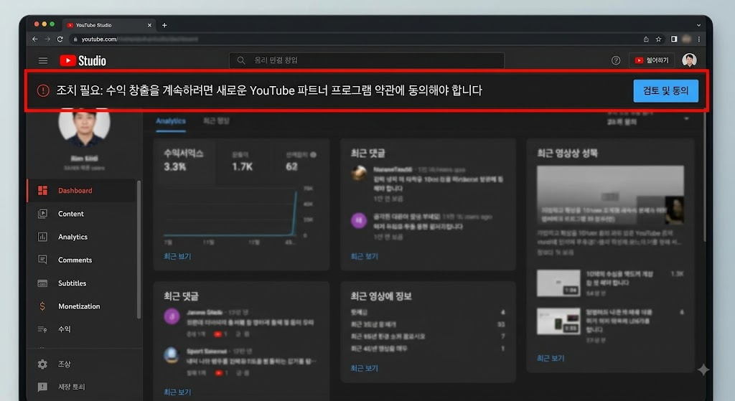This screenshot has height=401, width=735.
Task: Open Dashboard in the sidebar
Action: pyautogui.click(x=82, y=191)
